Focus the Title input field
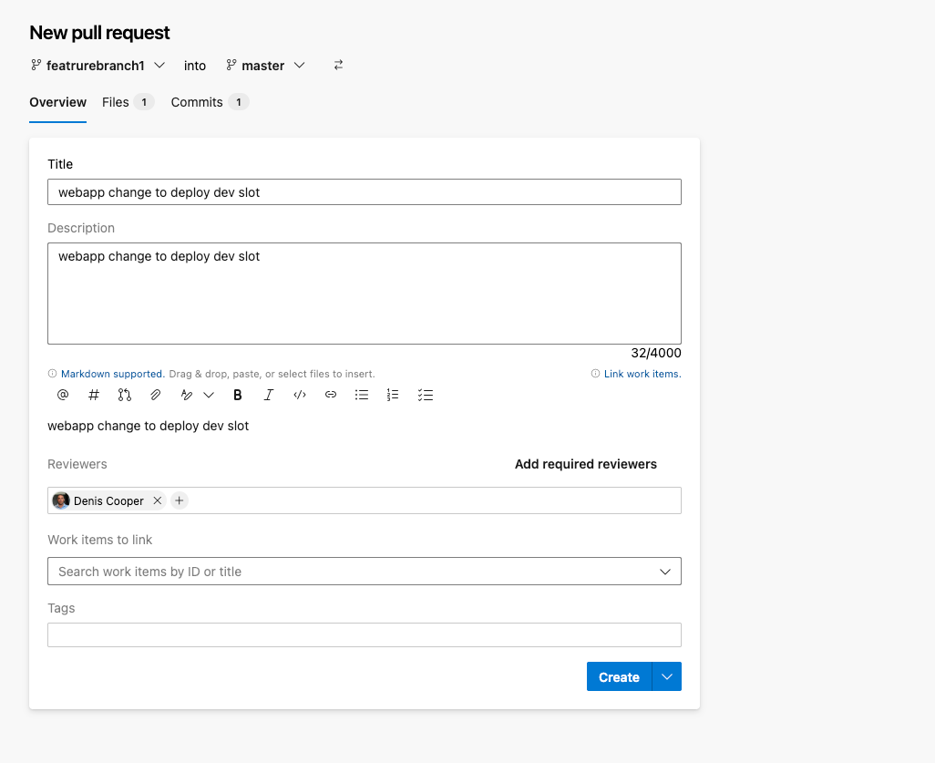Image resolution: width=935 pixels, height=763 pixels. coord(365,192)
